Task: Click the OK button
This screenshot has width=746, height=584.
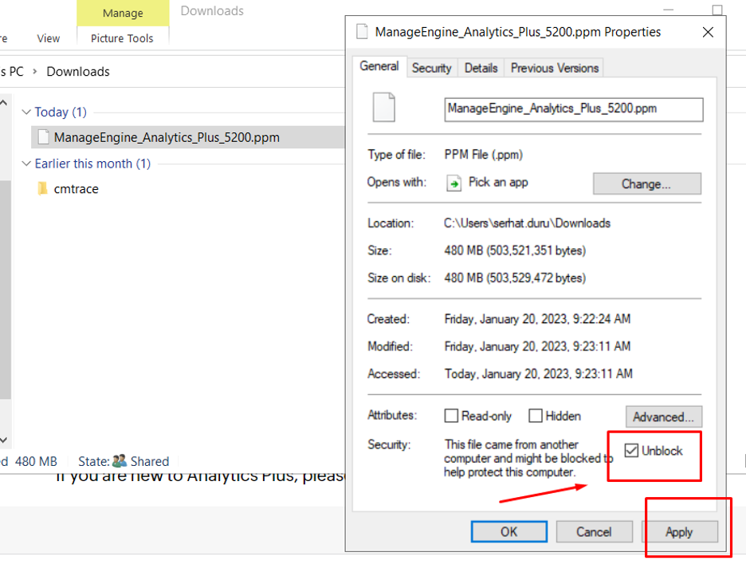Action: coord(509,531)
